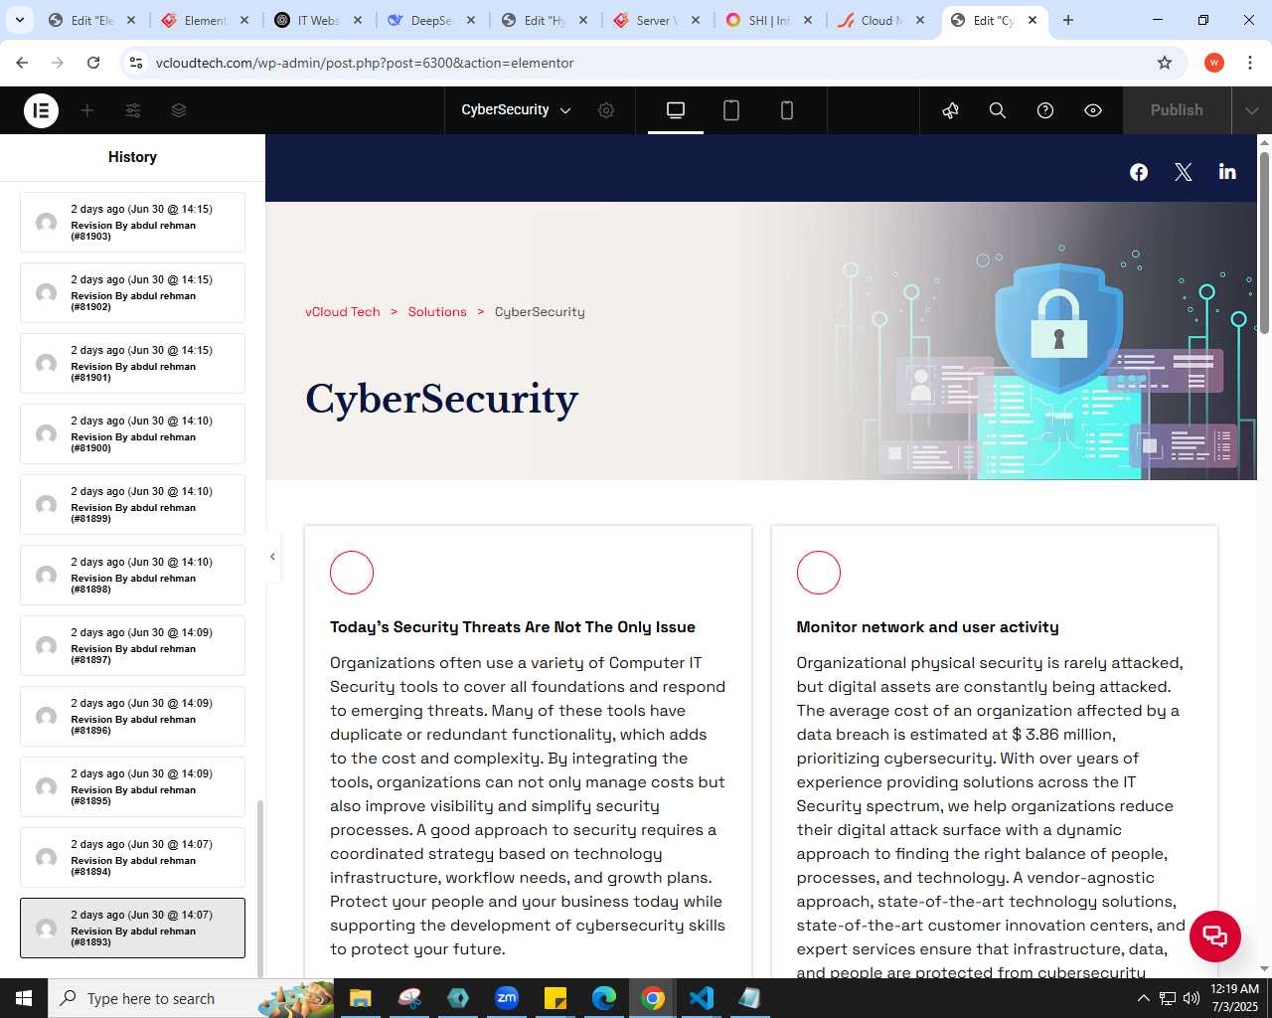Select the CyberSecurity page heading

pos(442,399)
